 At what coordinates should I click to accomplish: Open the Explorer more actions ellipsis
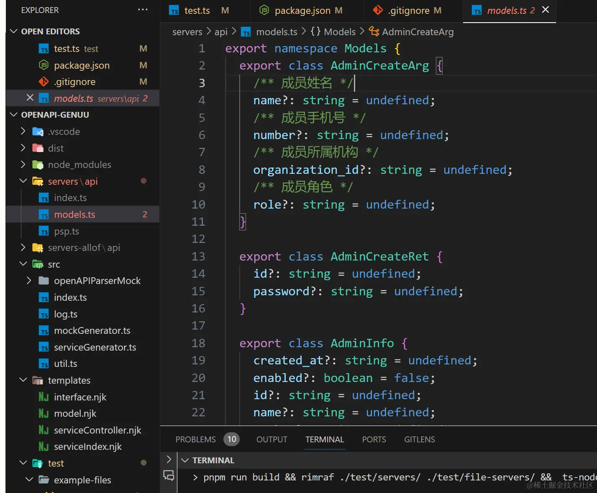point(143,10)
